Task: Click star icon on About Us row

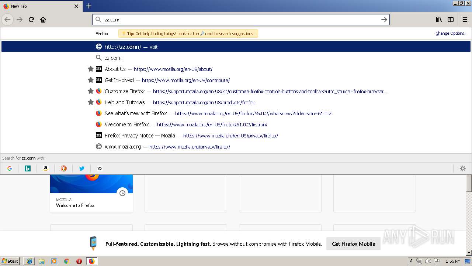Action: [x=90, y=69]
